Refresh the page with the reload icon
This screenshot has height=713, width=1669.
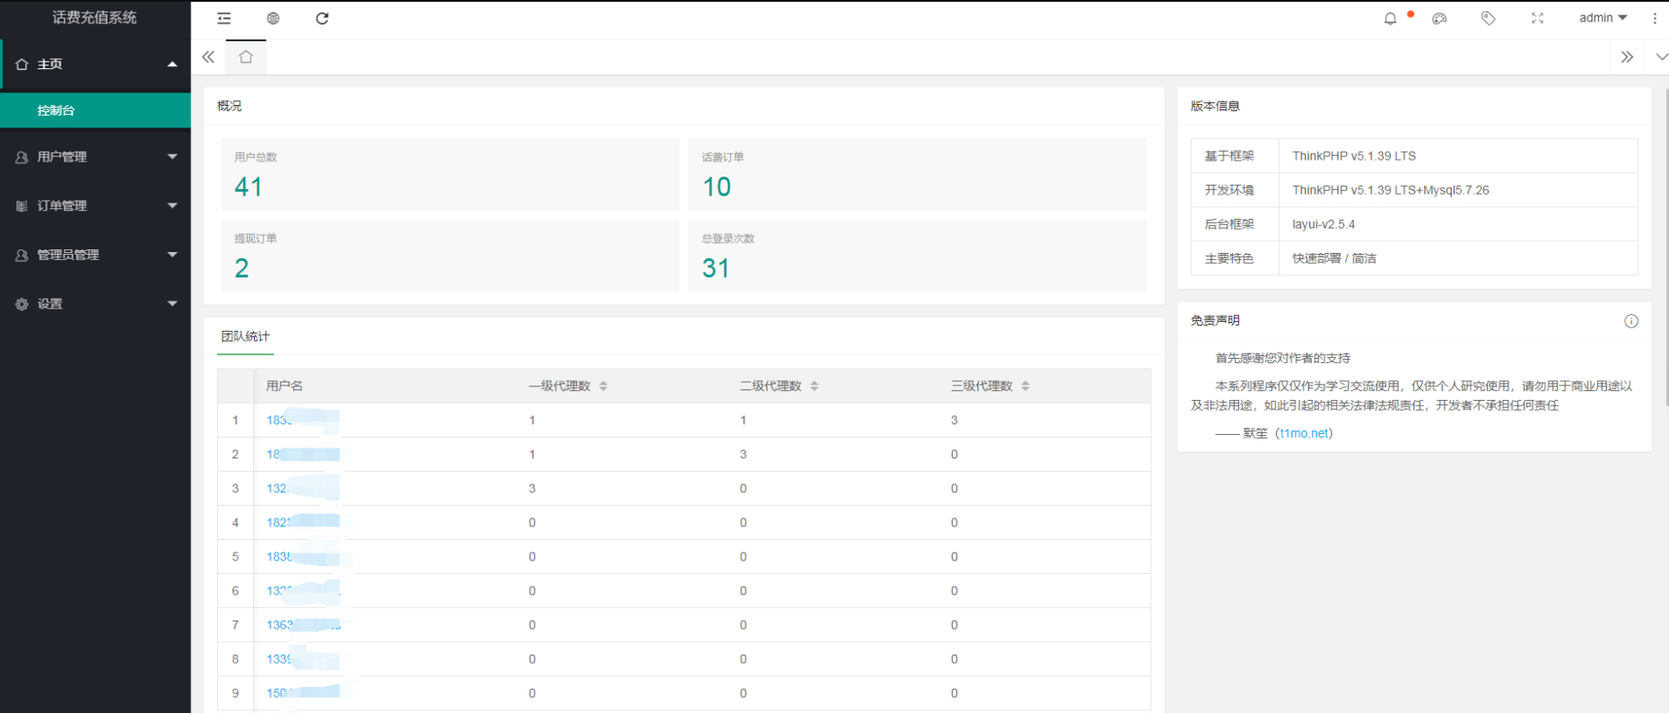click(x=322, y=19)
